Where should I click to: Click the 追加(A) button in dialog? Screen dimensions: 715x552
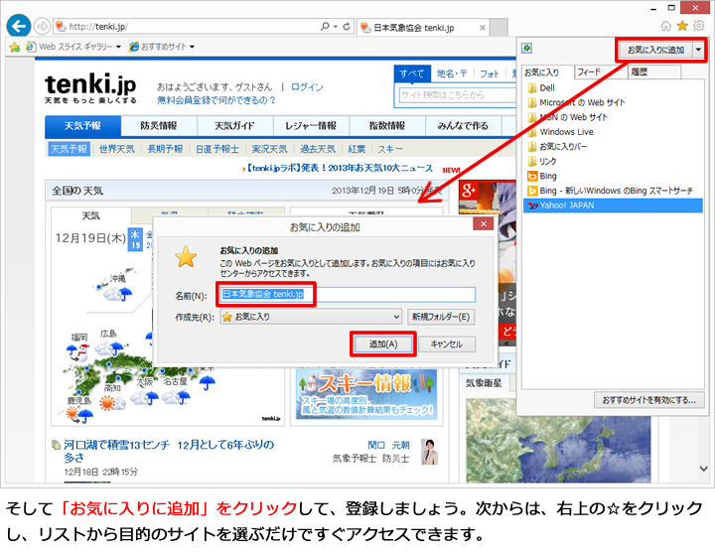pos(383,345)
